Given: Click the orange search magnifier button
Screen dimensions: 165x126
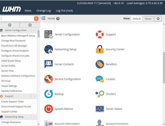Looking at the screenshot, I should tap(36, 19).
